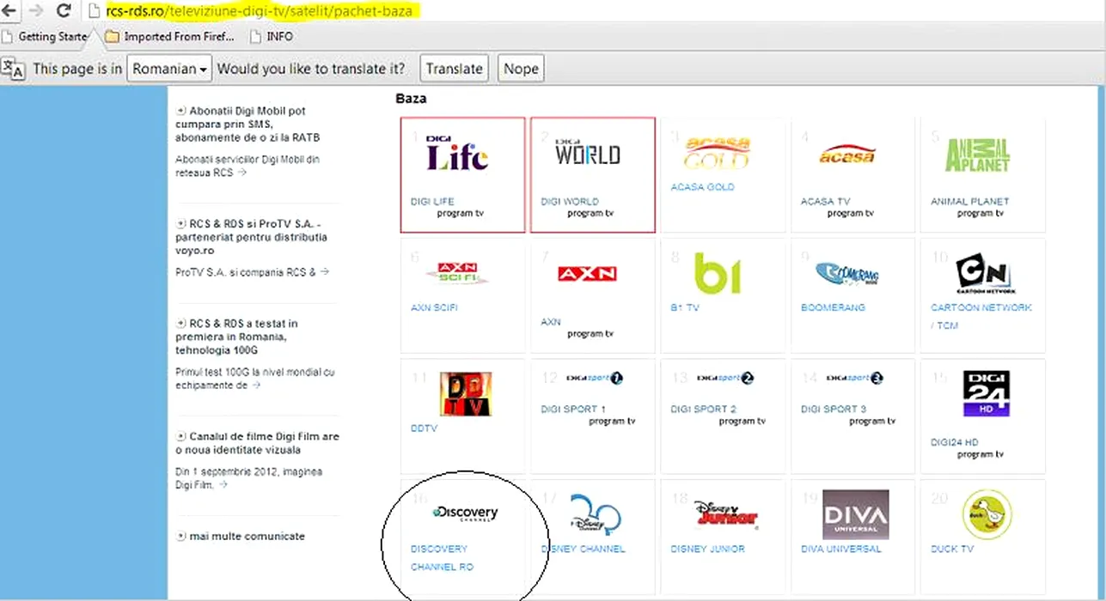Click the Digi Sport 3 logo
The width and height of the screenshot is (1106, 601).
pos(854,378)
